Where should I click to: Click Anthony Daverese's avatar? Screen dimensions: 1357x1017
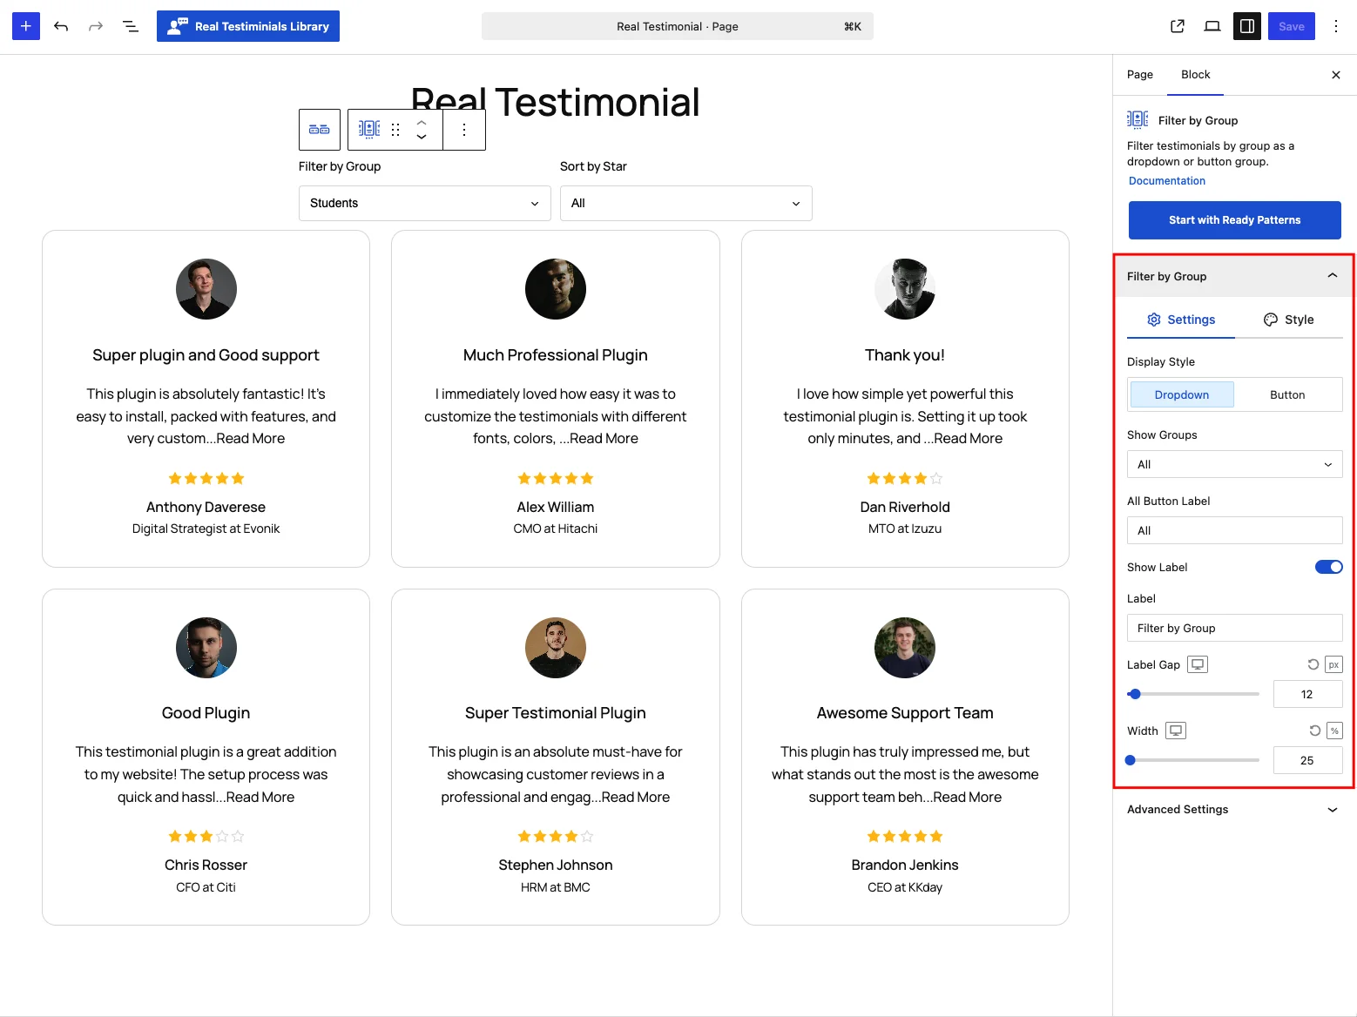click(x=206, y=289)
